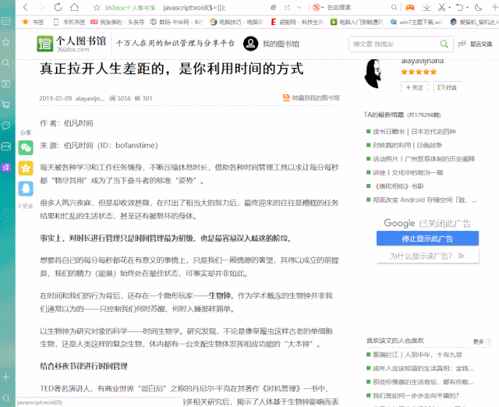Screen dimensions: 499x407
Task: Toggle night mode moon icon
Action: point(478,7)
